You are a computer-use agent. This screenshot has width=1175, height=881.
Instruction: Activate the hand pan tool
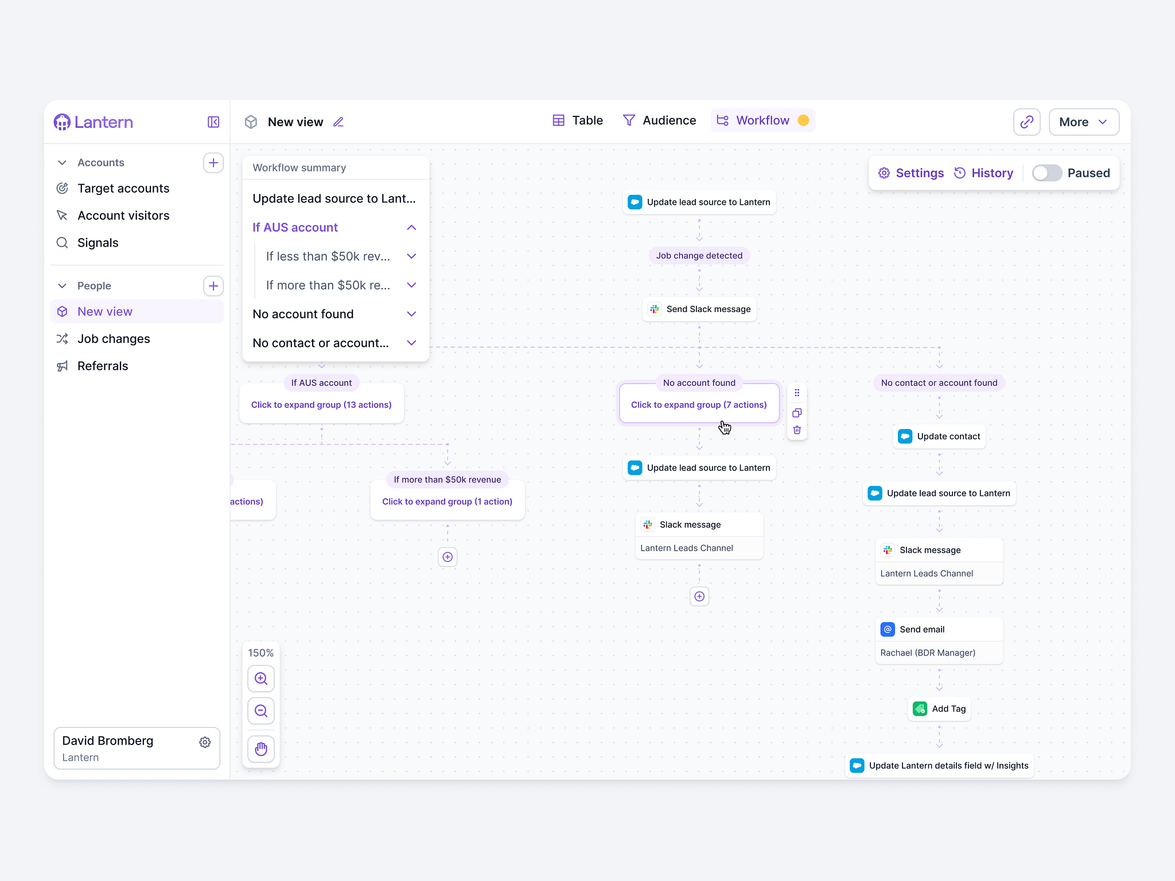click(x=261, y=749)
